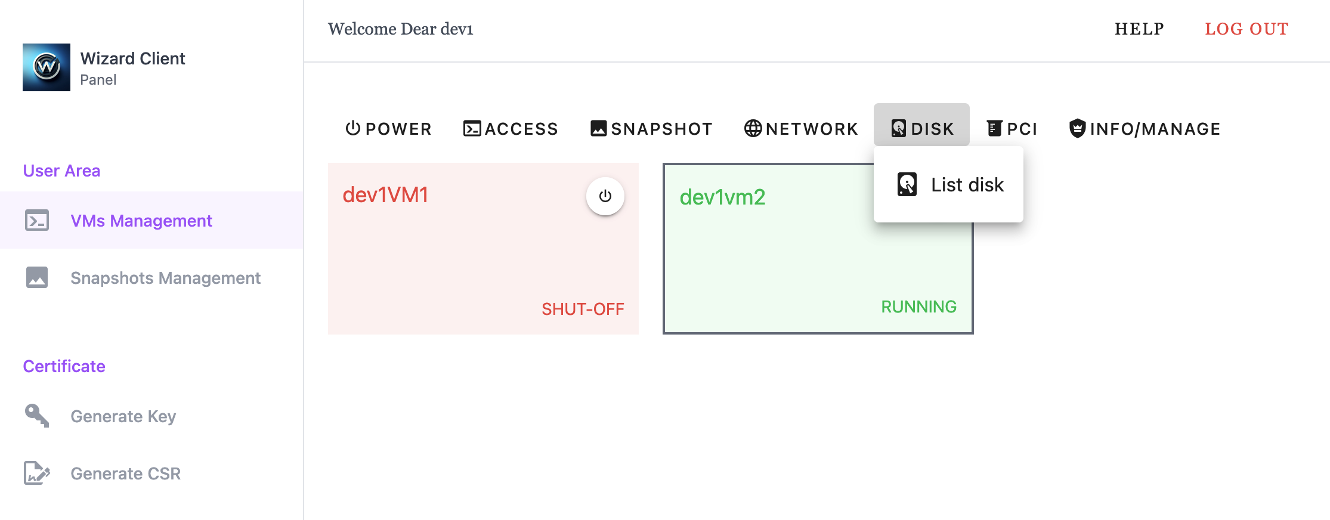
Task: Expand the SNAPSHOT menu
Action: click(651, 129)
